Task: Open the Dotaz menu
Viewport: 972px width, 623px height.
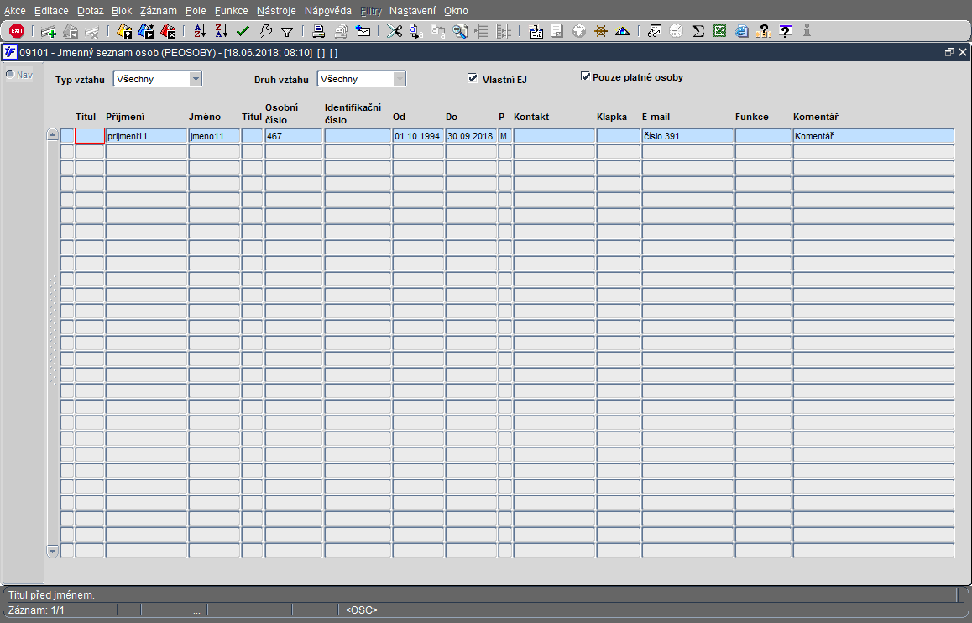Action: 91,11
